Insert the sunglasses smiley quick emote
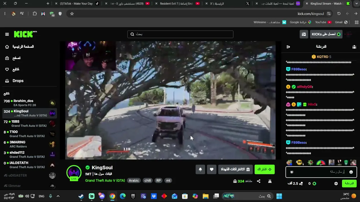The image size is (360, 202). click(x=300, y=162)
